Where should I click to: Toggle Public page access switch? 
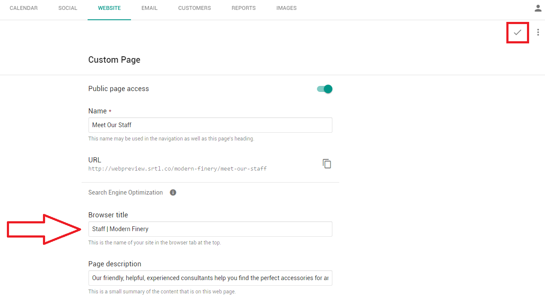(325, 89)
